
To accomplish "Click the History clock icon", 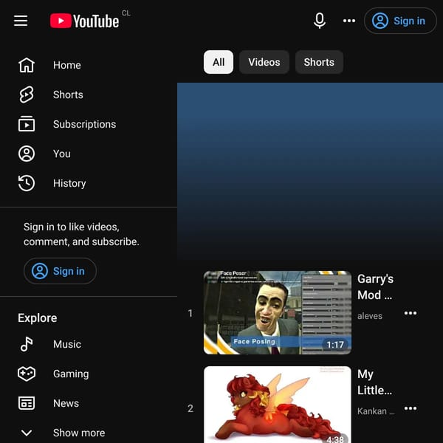I will click(x=27, y=183).
